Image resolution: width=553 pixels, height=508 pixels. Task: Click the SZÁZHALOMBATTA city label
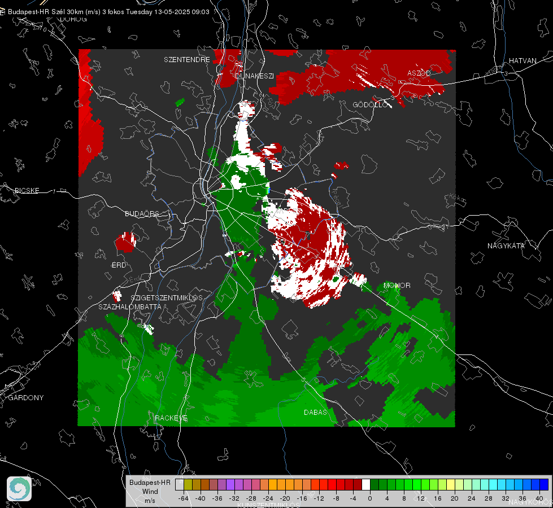click(130, 306)
